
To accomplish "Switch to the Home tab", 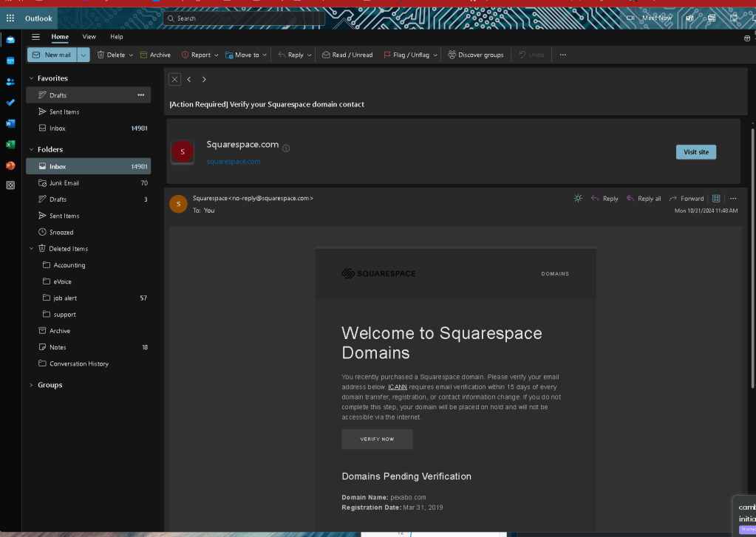I will pos(60,37).
